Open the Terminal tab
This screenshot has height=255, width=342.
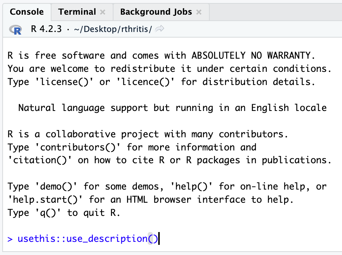click(x=77, y=12)
